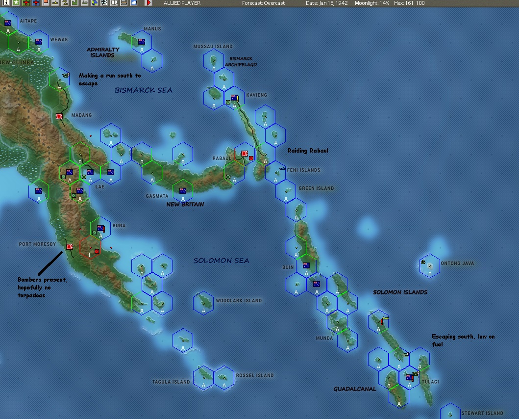Open the OP toolbar button
Screen dimensions: 519x419
(114, 2)
